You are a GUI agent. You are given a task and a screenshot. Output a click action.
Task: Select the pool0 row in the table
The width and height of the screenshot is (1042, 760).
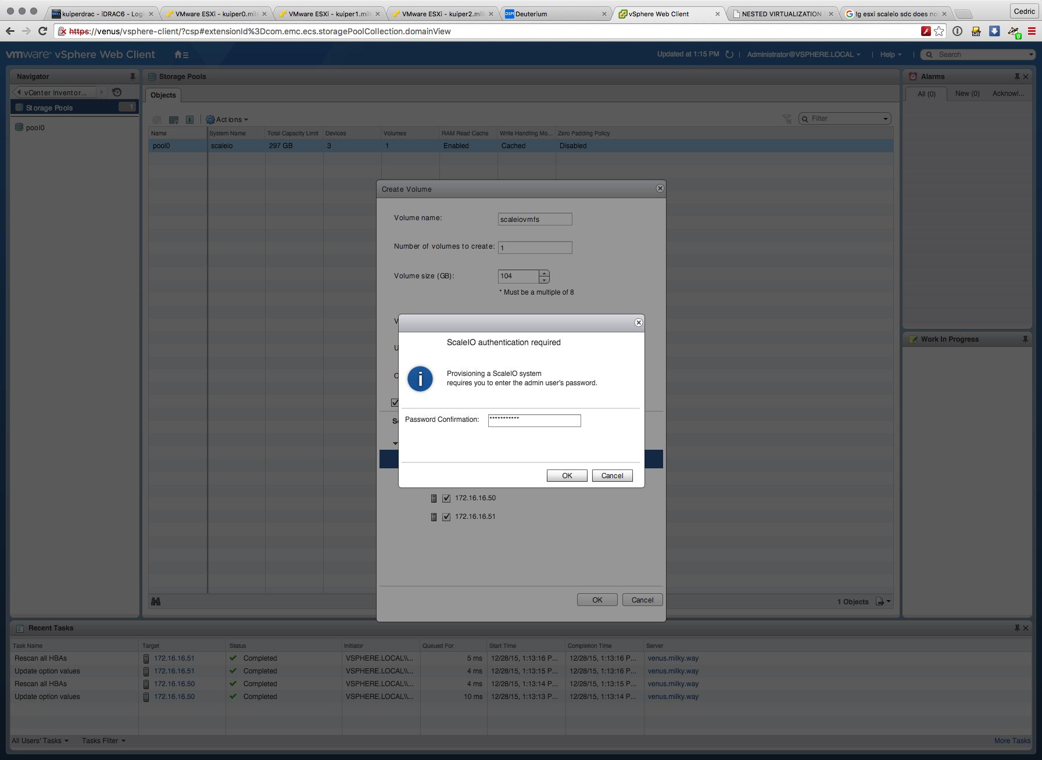pos(521,146)
